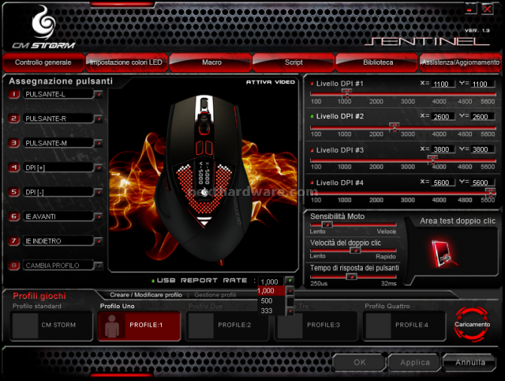
Task: Click the DPI #1 X value field
Action: click(443, 84)
